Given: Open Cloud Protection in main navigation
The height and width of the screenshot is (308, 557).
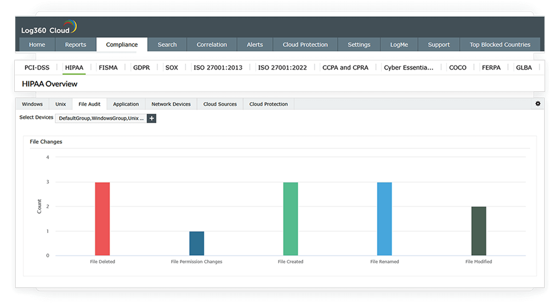Looking at the screenshot, I should (305, 44).
